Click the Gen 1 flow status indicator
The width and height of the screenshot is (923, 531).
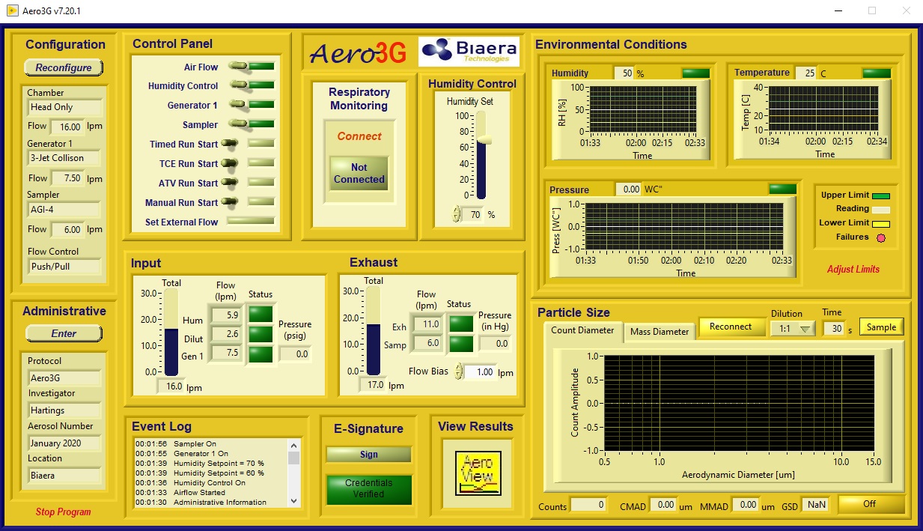click(x=261, y=354)
